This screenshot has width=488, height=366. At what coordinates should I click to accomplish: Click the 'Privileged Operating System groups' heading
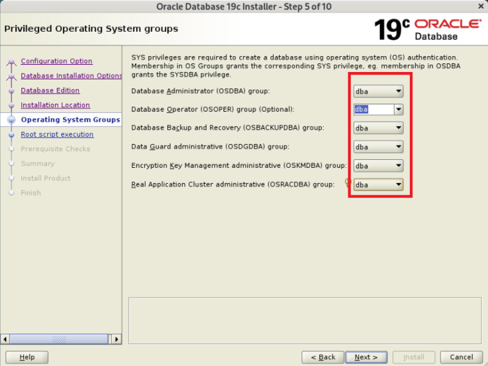pyautogui.click(x=91, y=29)
